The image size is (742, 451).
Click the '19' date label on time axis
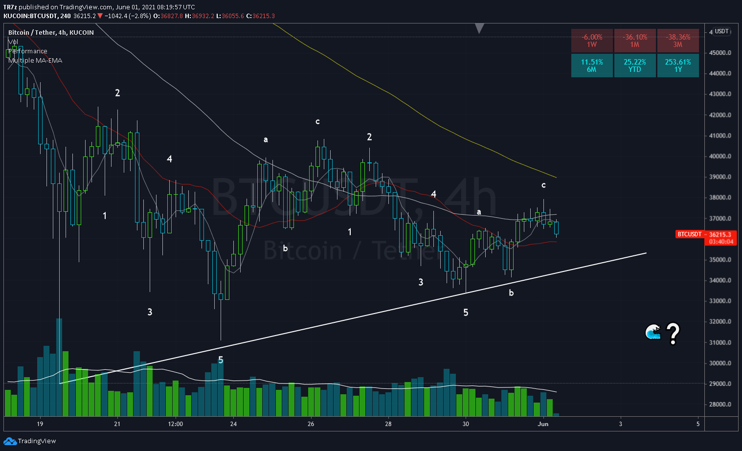pos(40,424)
